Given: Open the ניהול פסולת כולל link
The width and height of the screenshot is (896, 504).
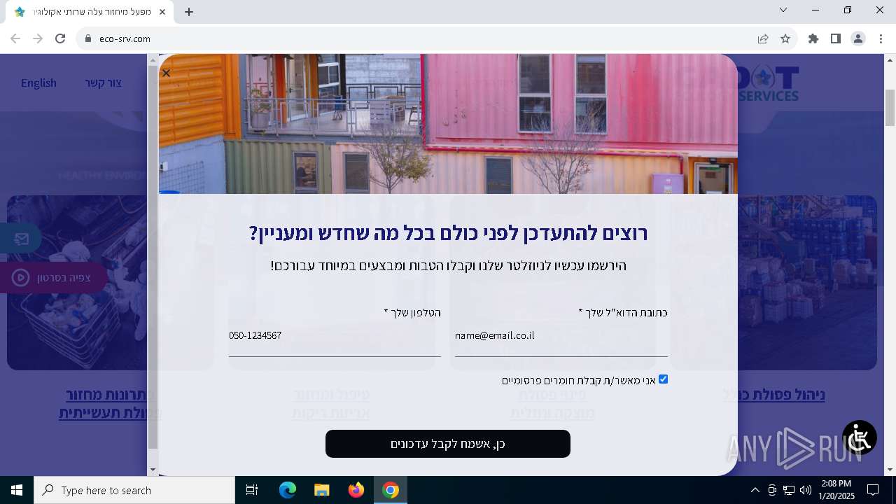Looking at the screenshot, I should 773,395.
